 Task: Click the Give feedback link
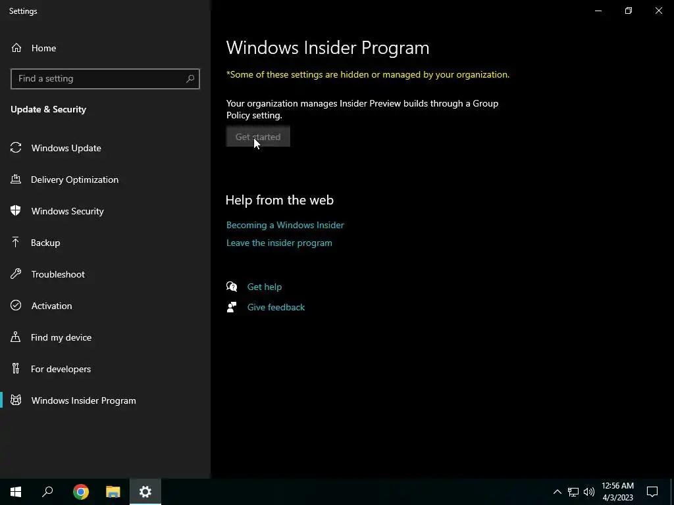[x=276, y=307]
